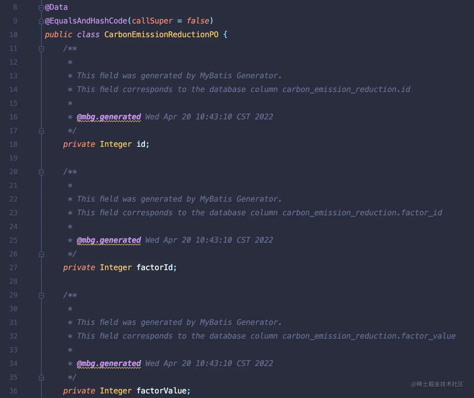Click line number 18 in the gutter

pyautogui.click(x=13, y=144)
